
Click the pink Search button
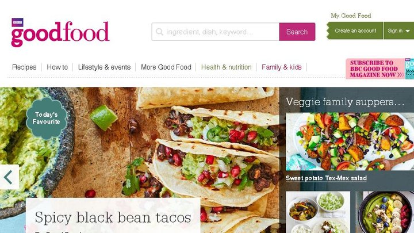[x=297, y=32]
